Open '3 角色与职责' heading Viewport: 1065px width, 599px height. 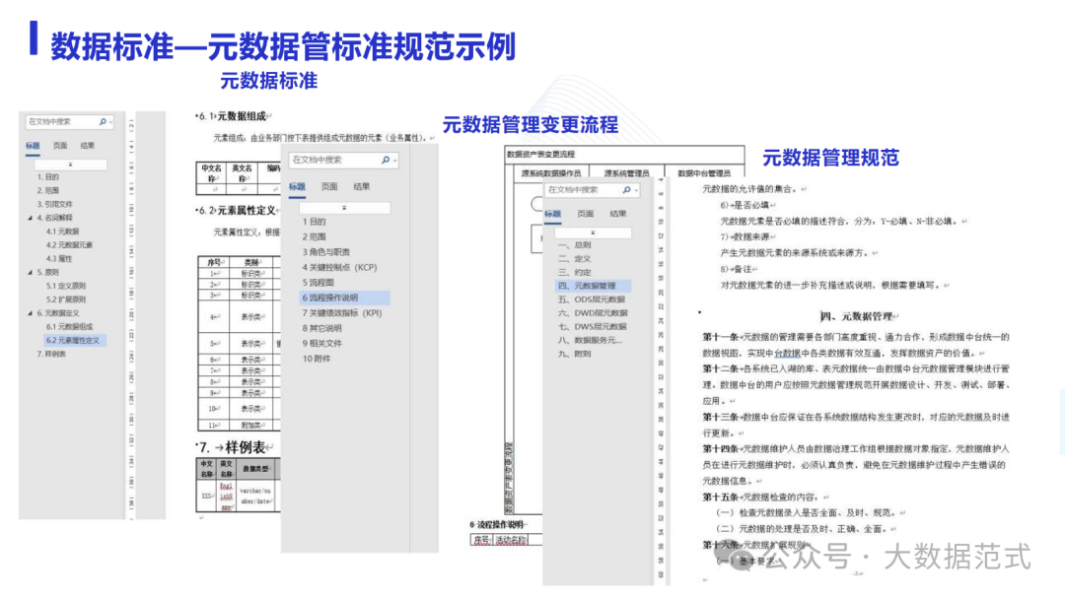[326, 252]
